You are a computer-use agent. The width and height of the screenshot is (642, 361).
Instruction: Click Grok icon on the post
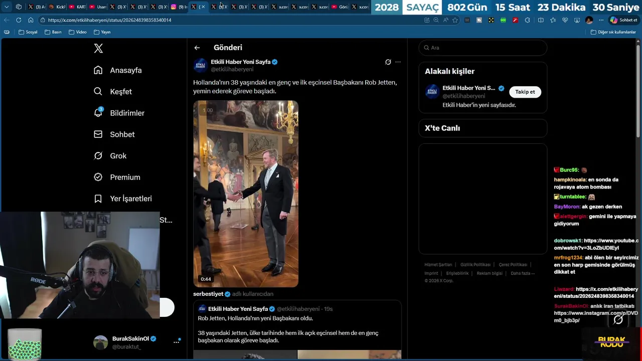(x=388, y=62)
